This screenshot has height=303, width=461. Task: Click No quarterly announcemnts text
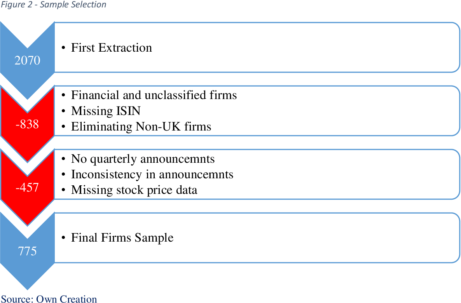point(143,159)
